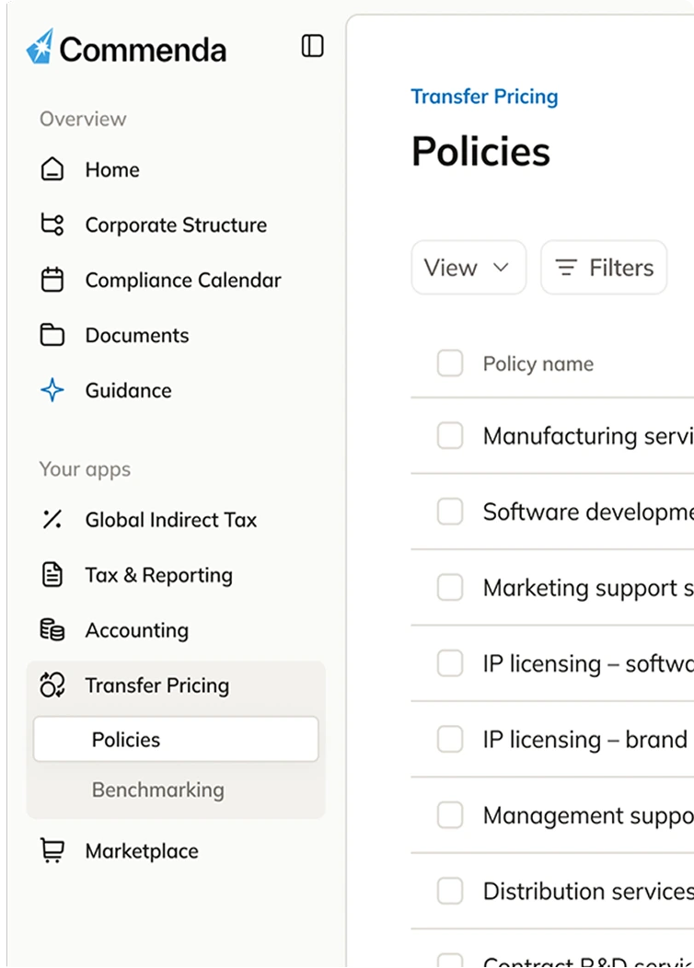The image size is (694, 968).
Task: Click the Global Indirect Tax percent icon
Action: [52, 520]
